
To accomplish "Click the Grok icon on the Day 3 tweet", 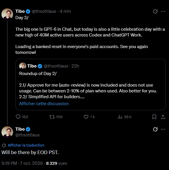I will click(x=155, y=11).
